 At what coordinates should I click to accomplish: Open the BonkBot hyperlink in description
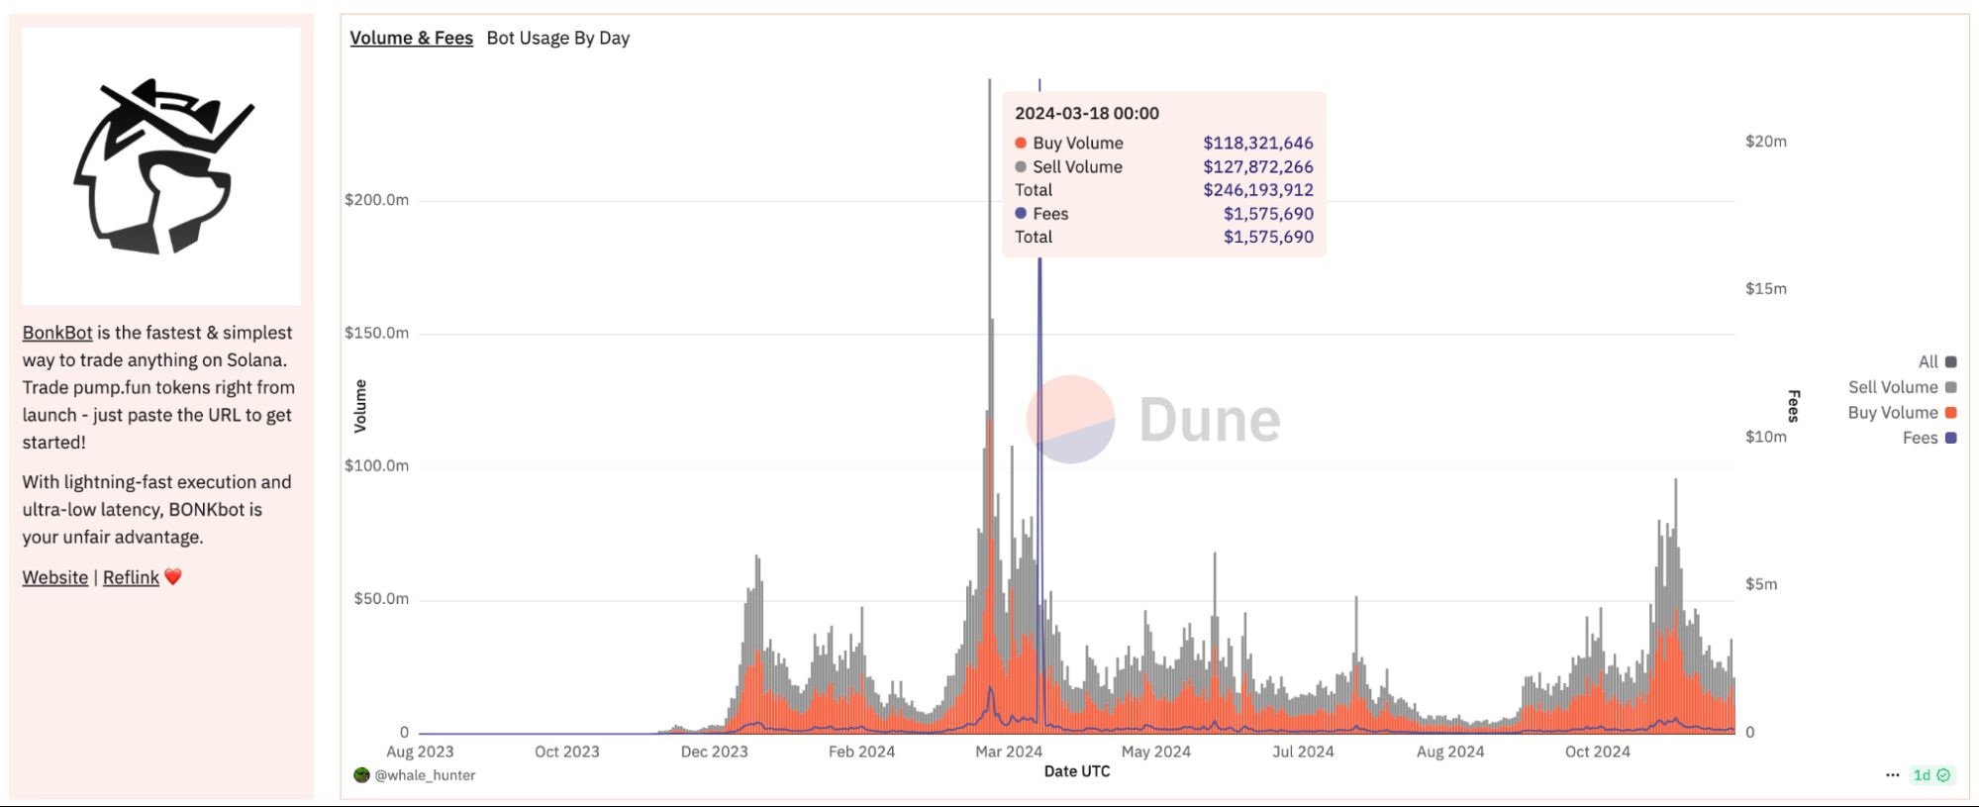click(x=57, y=333)
